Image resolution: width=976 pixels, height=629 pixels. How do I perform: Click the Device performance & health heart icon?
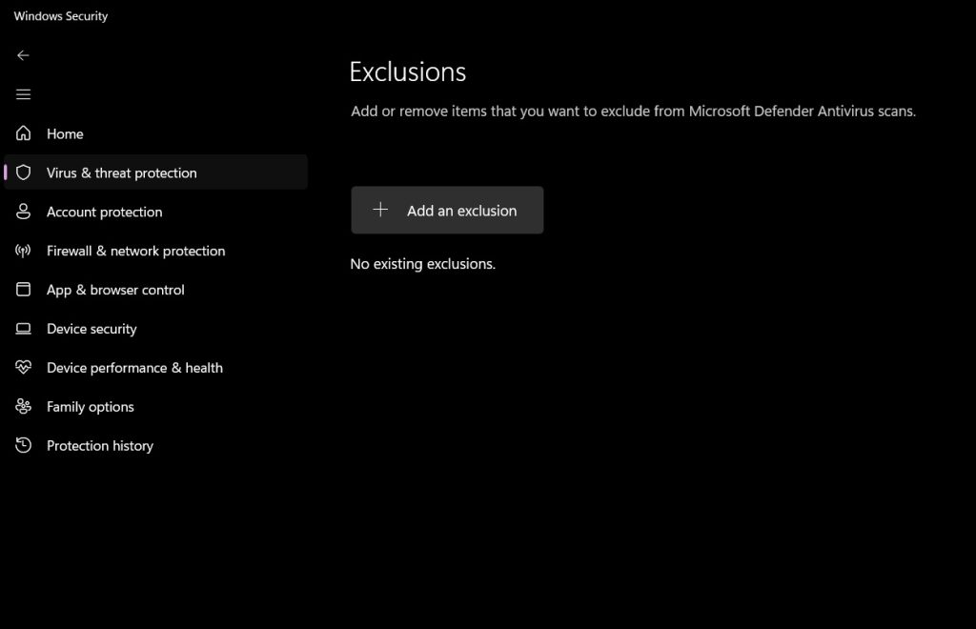coord(23,367)
